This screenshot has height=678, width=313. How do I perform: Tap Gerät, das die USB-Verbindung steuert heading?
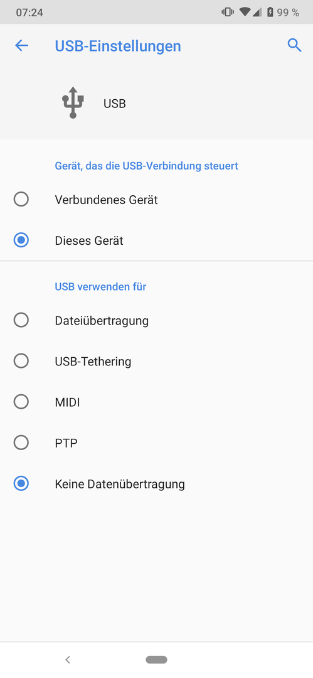147,166
